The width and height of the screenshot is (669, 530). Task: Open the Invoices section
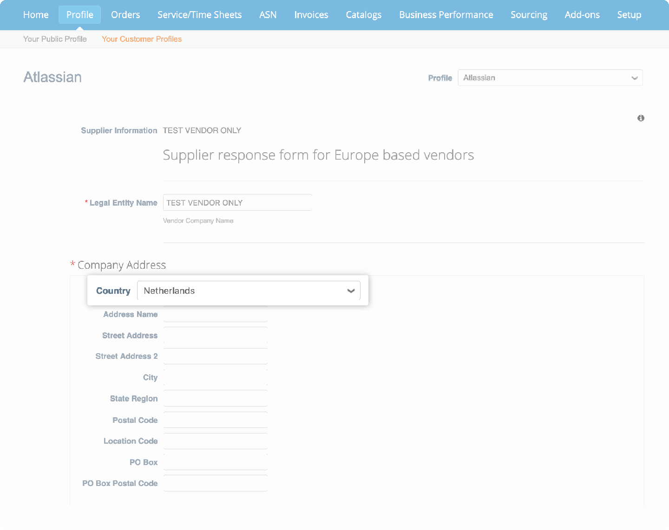pos(311,14)
